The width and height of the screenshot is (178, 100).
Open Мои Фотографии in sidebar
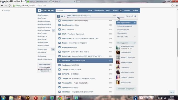[x=44, y=21]
